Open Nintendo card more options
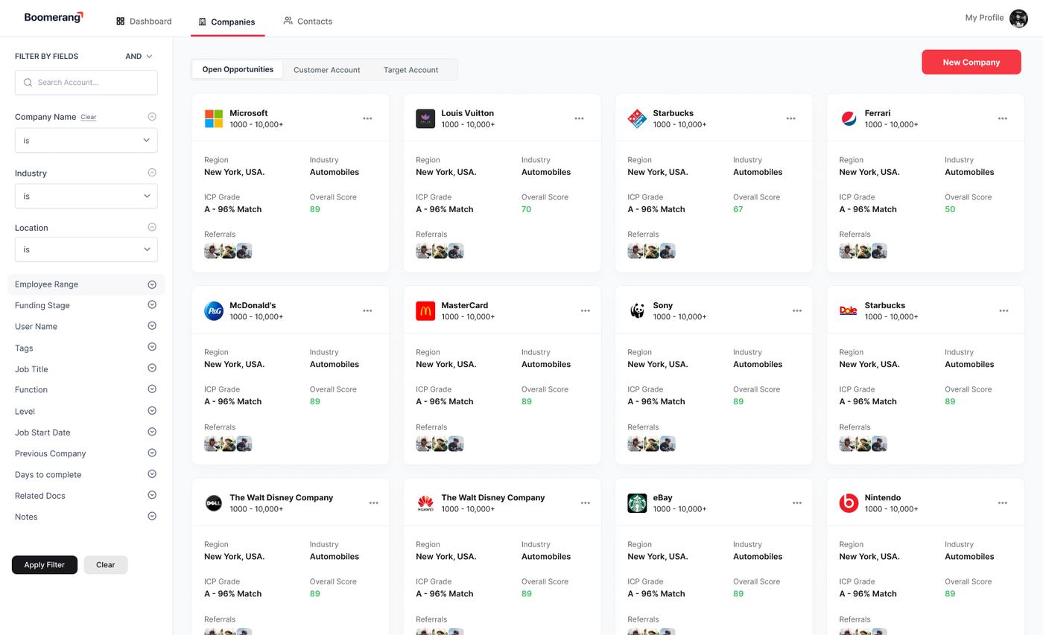 (1002, 502)
